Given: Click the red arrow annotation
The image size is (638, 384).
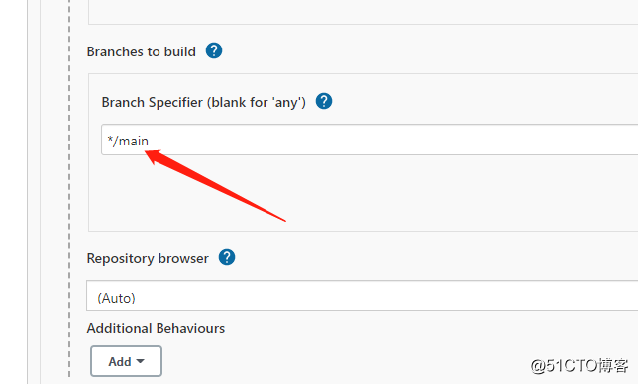Looking at the screenshot, I should click(216, 185).
